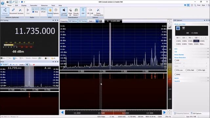Open the Memories ribbon tab

click(44, 6)
